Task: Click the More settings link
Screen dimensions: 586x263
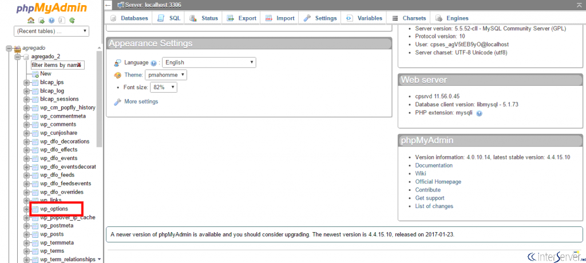Action: (x=141, y=102)
